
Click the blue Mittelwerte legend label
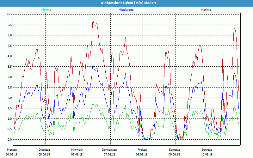(126, 10)
